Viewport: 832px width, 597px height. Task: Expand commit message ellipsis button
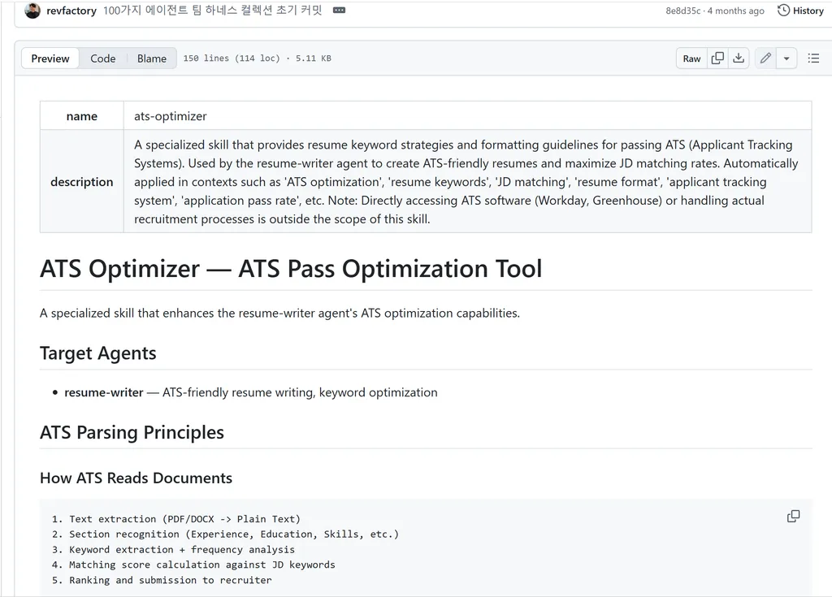point(339,11)
